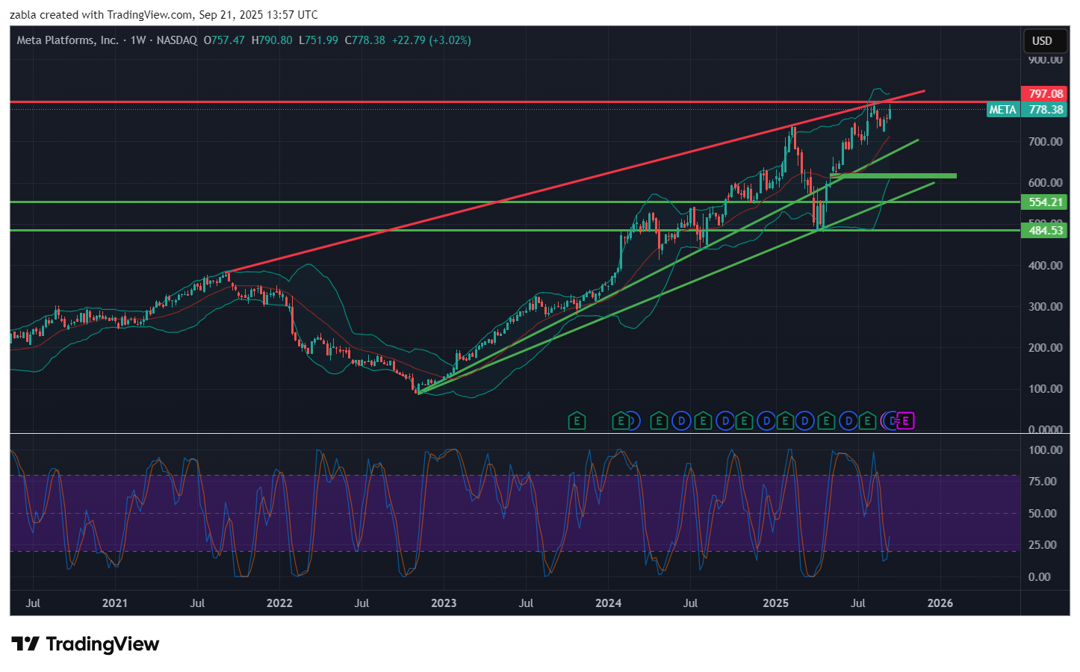Click the earliest earnings marker near late 2023

(x=577, y=421)
